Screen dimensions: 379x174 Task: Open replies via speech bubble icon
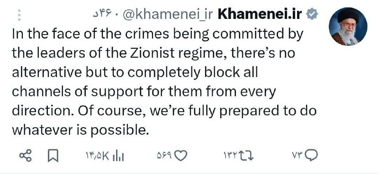pos(311,155)
